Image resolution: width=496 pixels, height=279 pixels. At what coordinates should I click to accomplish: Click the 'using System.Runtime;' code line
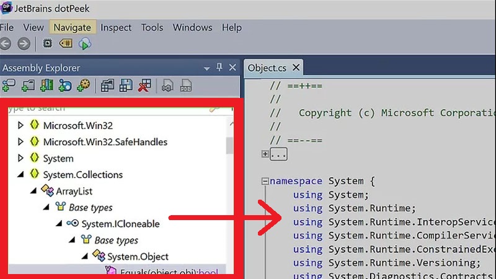click(x=354, y=208)
